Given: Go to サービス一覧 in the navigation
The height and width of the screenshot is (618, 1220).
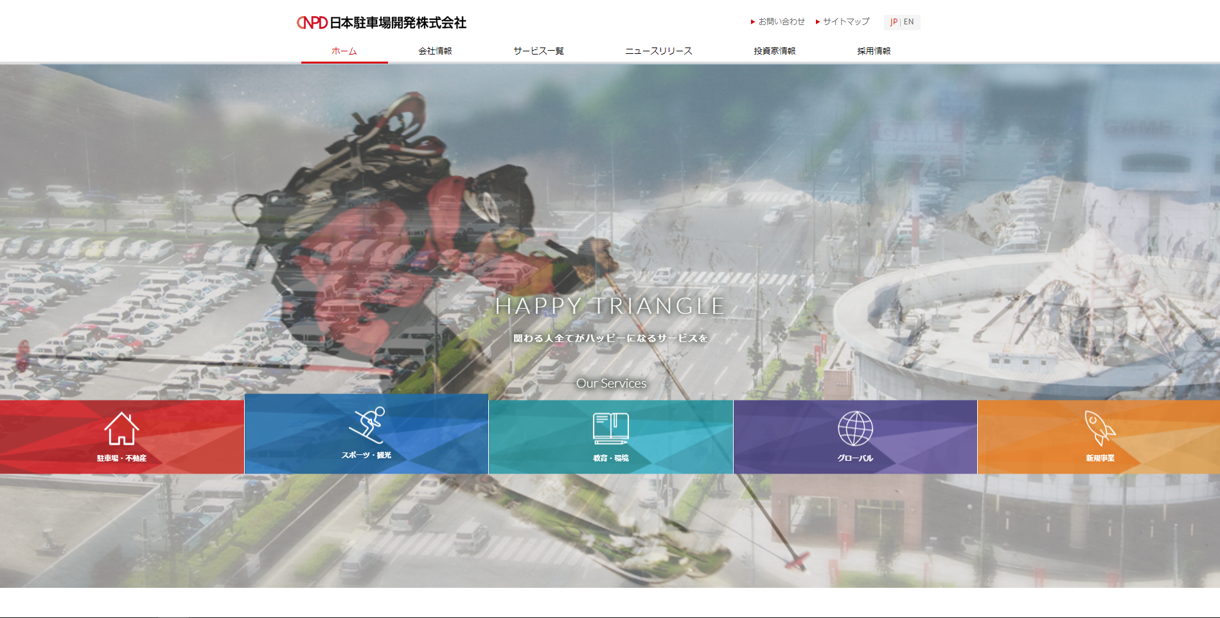Looking at the screenshot, I should (538, 51).
